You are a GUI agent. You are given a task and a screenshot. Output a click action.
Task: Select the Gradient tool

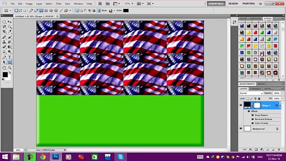pos(10,47)
